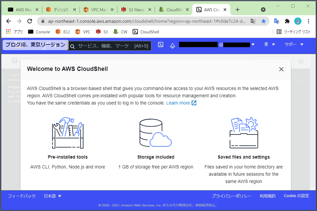317x211 pixels.
Task: Close the Welcome to AWS CloudShell dialog
Action: (x=281, y=69)
